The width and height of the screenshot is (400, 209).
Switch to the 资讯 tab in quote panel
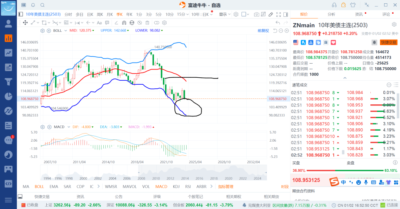(359, 14)
